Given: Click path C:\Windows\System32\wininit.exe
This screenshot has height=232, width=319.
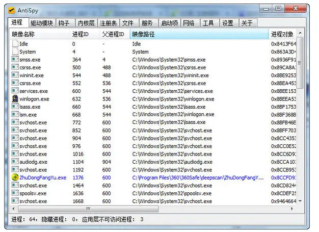Looking at the screenshot, I should tap(171, 75).
